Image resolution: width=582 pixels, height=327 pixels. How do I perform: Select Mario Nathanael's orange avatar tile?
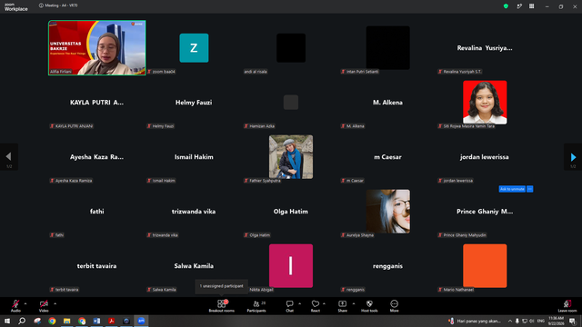pyautogui.click(x=485, y=266)
